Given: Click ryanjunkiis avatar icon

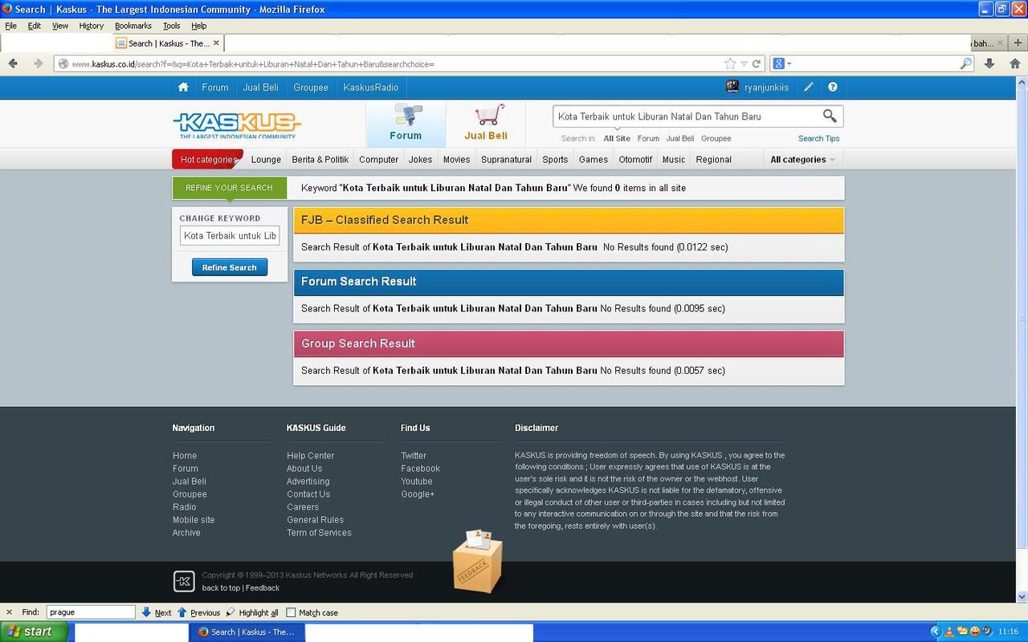Looking at the screenshot, I should tap(732, 87).
